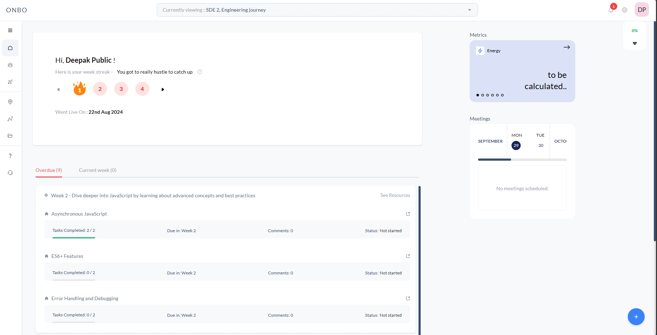Click the blue plus floating button

(636, 317)
